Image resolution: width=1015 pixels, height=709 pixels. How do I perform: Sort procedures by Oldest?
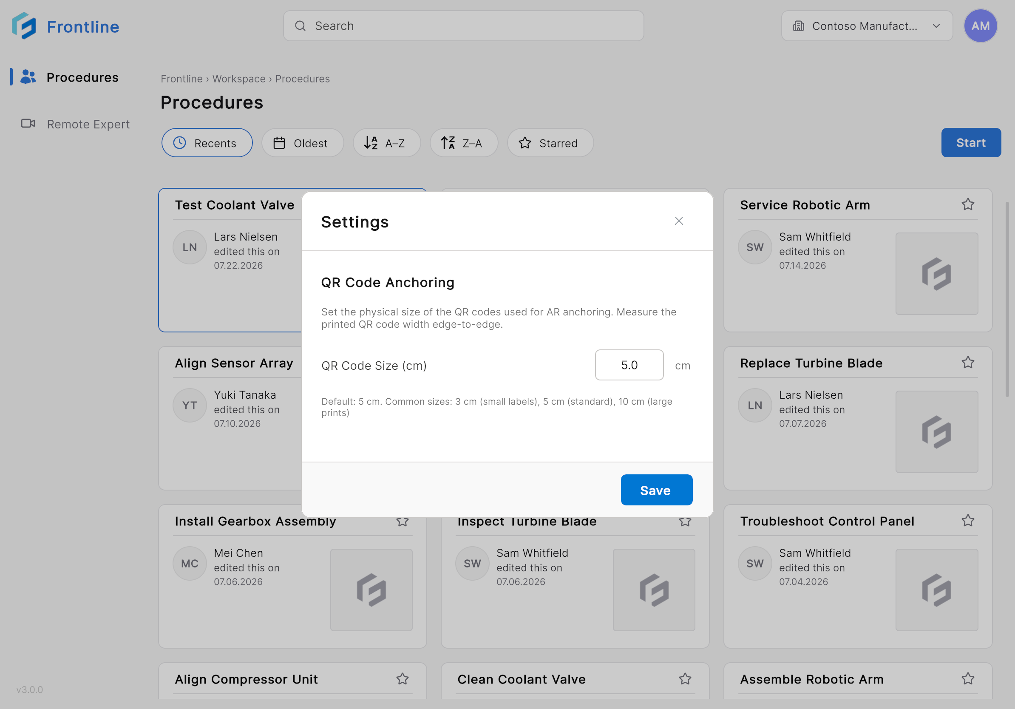coord(302,143)
